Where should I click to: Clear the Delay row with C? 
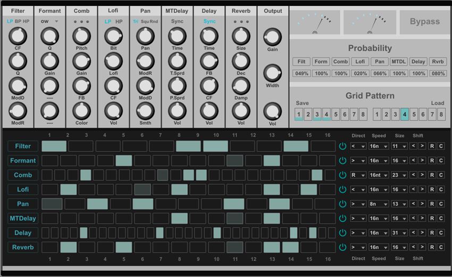(441, 233)
